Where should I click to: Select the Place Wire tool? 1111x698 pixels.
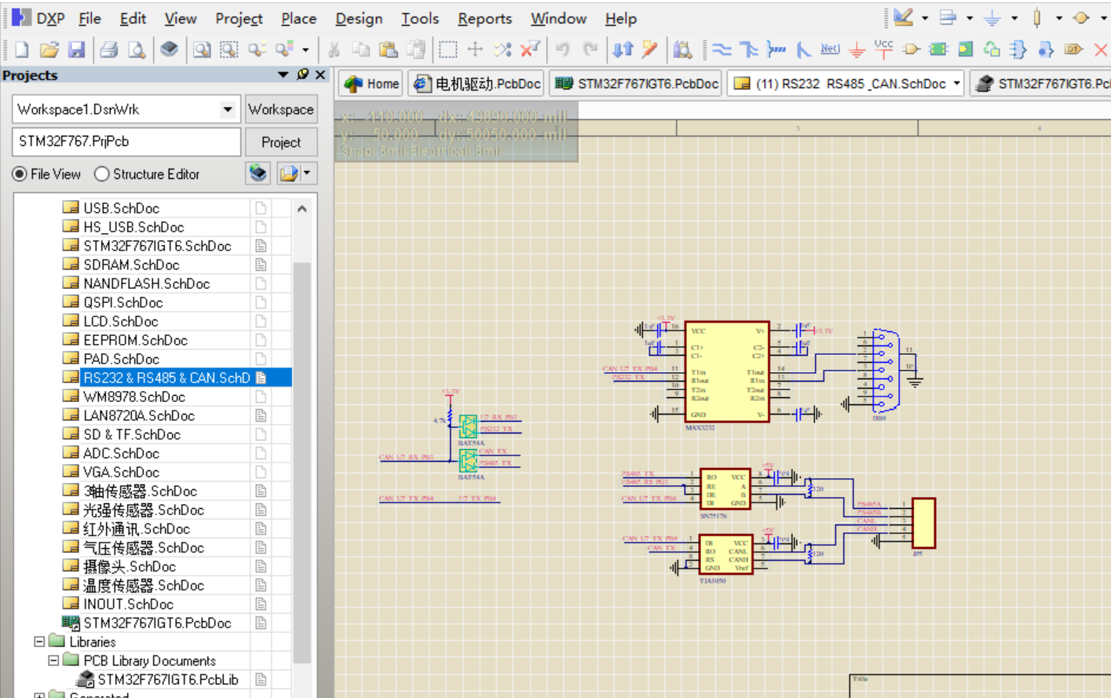(722, 49)
